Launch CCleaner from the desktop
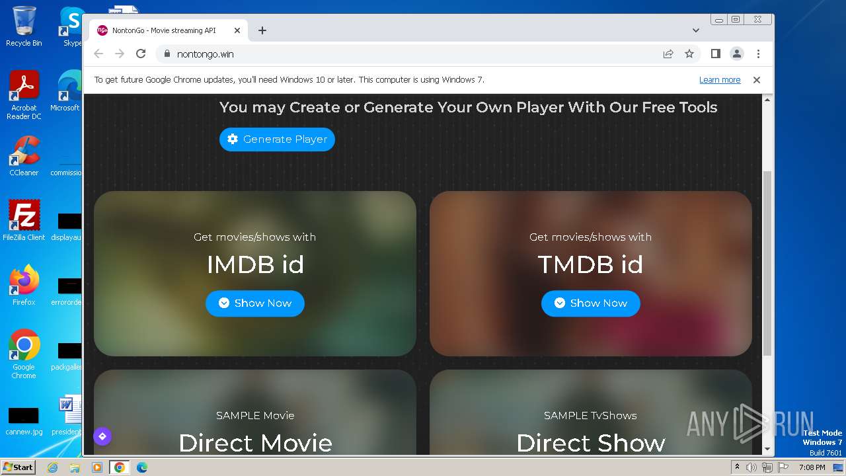 point(24,156)
